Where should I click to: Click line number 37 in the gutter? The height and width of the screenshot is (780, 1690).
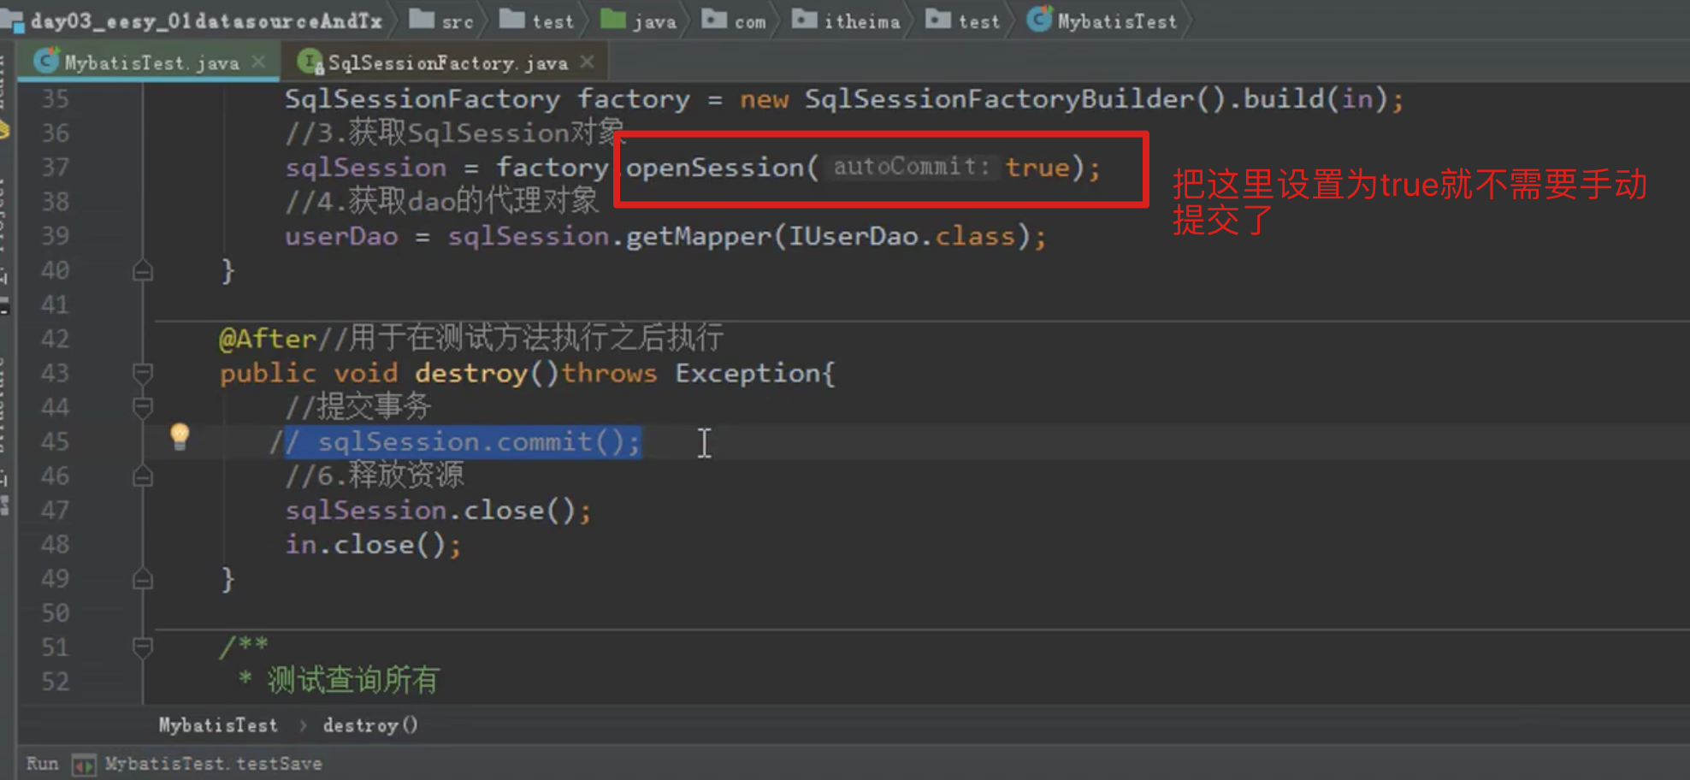(x=55, y=167)
